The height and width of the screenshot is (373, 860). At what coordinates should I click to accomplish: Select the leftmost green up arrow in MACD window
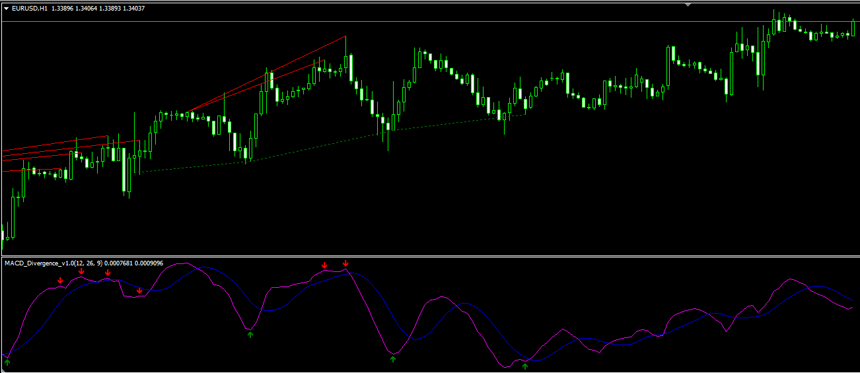(7, 362)
